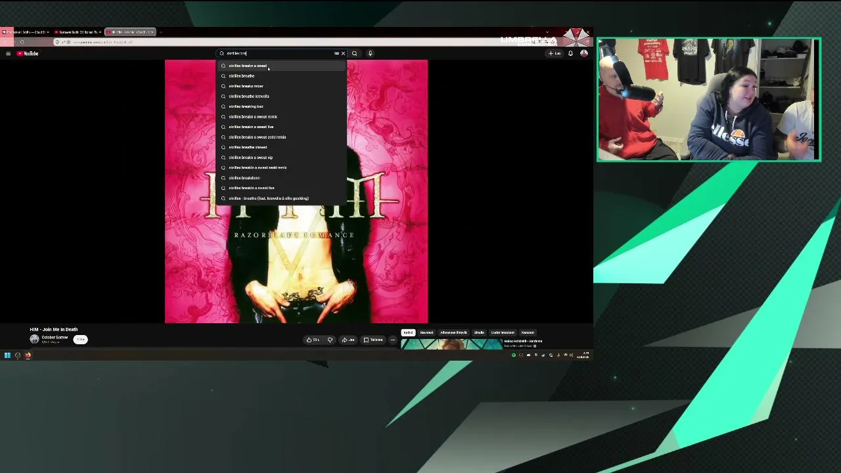Open the Windows Start menu
841x473 pixels.
pyautogui.click(x=7, y=355)
